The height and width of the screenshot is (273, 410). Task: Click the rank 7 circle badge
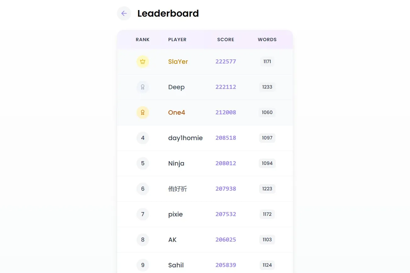(x=143, y=214)
